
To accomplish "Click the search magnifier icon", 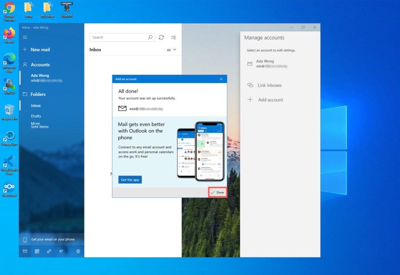I will [150, 38].
